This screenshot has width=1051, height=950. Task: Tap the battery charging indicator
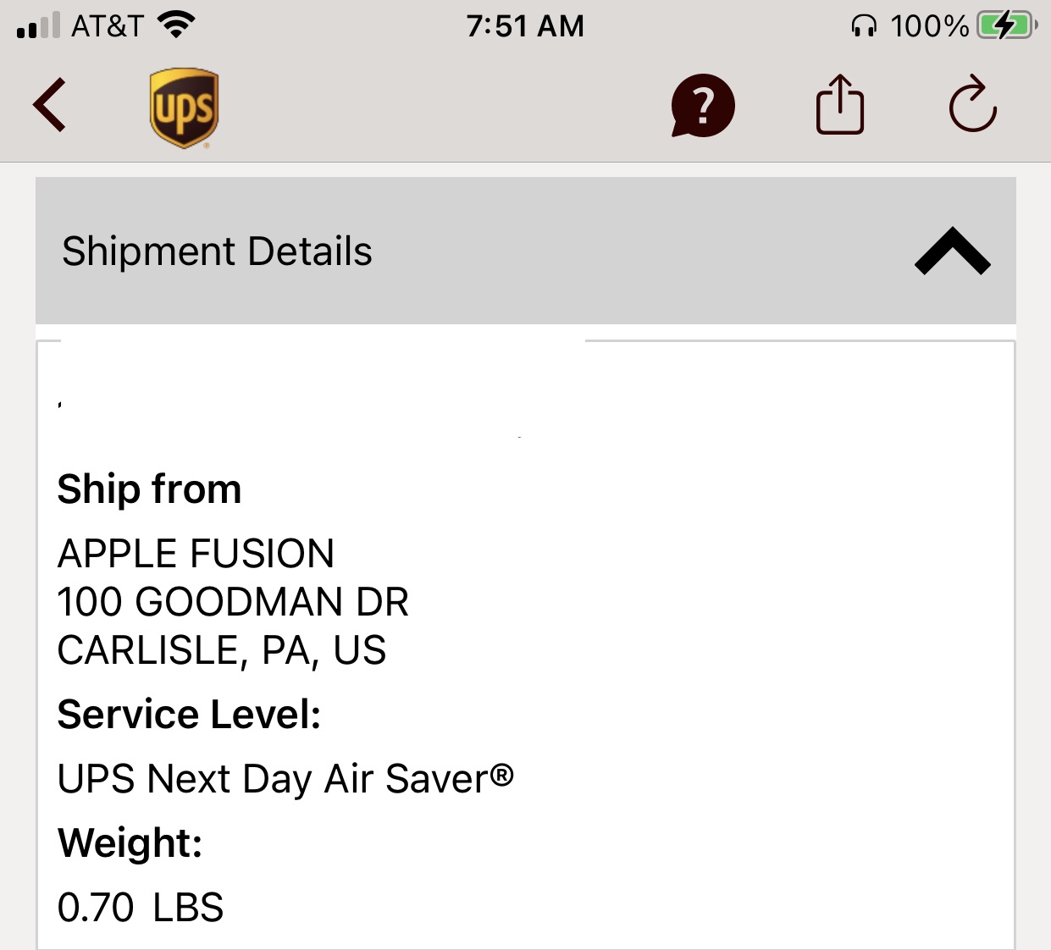click(x=1006, y=25)
